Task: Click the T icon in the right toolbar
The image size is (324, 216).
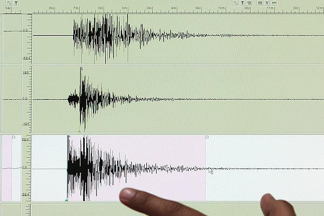Action: point(242,3)
